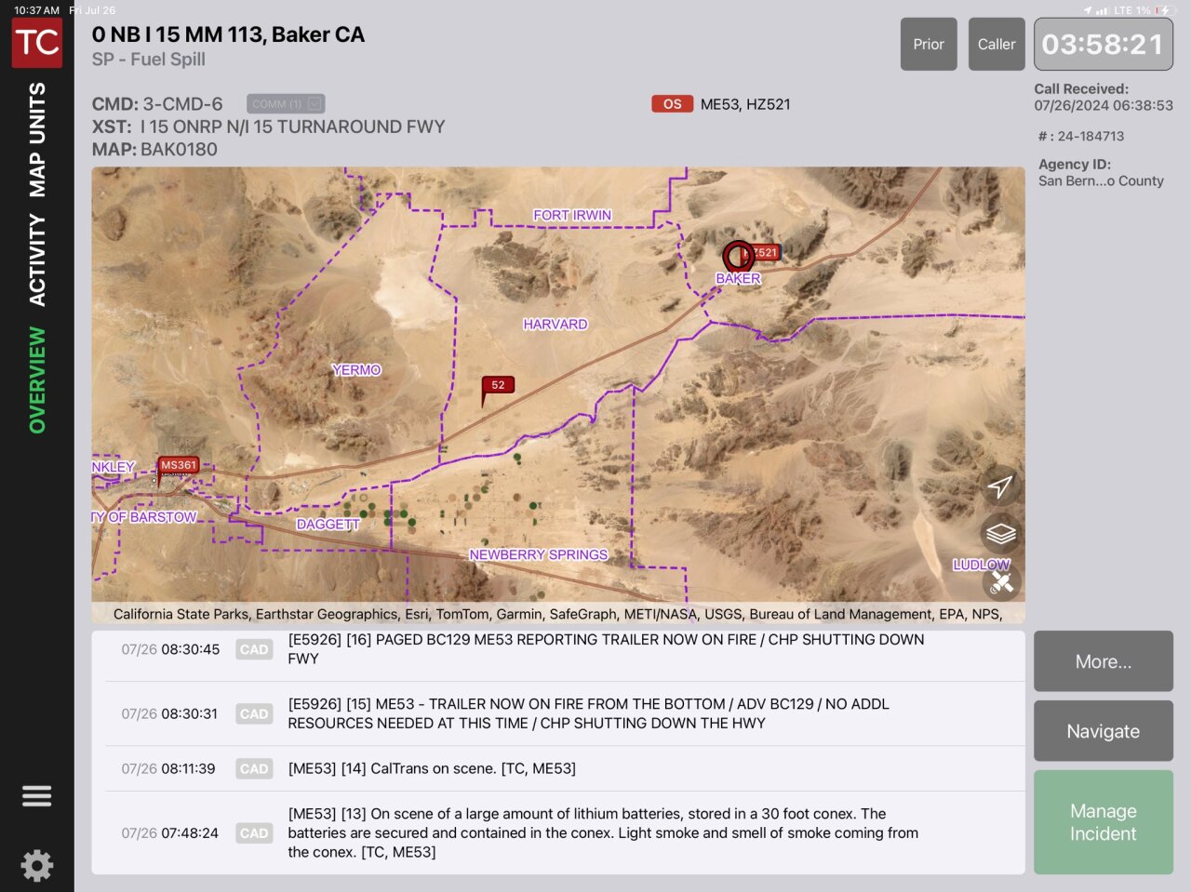Expand the COMM (1) dropdown

284,104
